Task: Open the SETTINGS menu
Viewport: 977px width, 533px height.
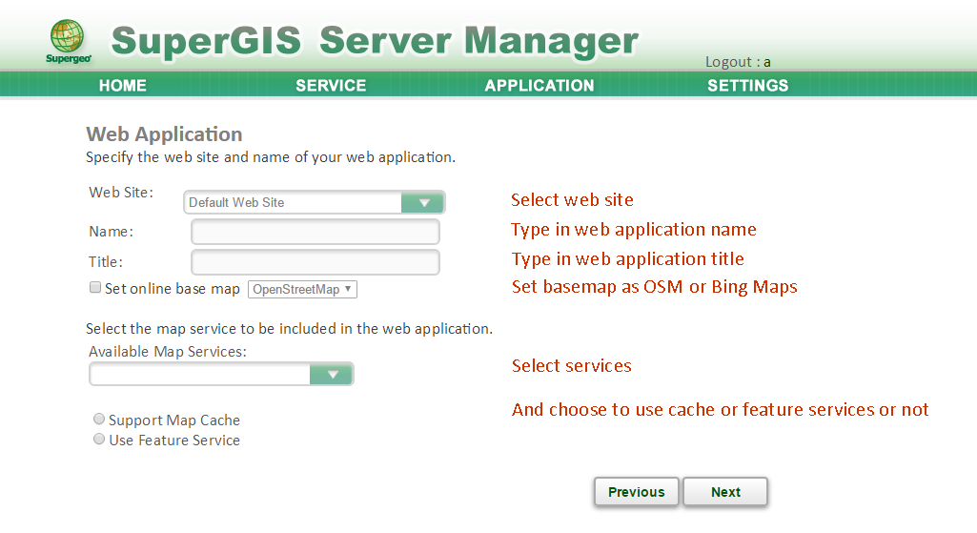Action: tap(747, 86)
